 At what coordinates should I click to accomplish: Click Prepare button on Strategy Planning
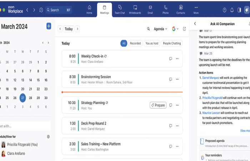(x=158, y=105)
